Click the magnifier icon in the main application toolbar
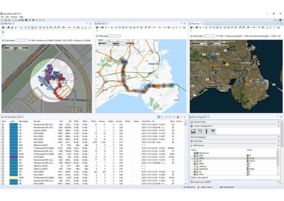The width and height of the screenshot is (284, 201). point(30,20)
